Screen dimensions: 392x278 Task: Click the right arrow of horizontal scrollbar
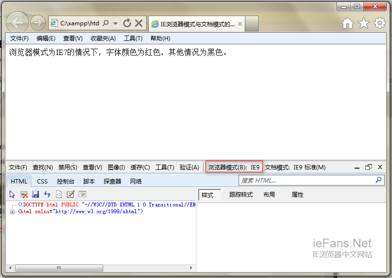(x=191, y=268)
